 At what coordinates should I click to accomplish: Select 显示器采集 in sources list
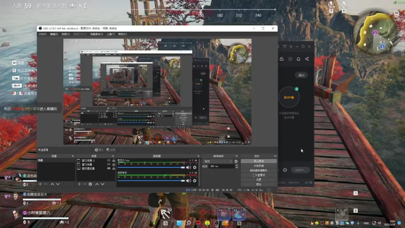(88, 168)
